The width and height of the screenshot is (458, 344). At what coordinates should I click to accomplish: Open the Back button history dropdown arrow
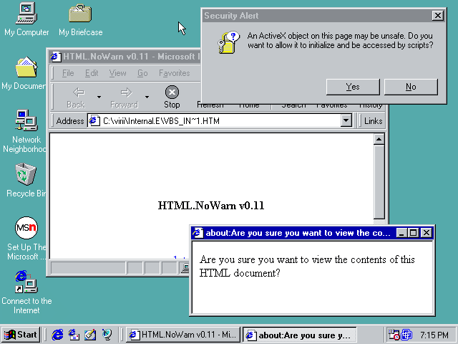99,97
